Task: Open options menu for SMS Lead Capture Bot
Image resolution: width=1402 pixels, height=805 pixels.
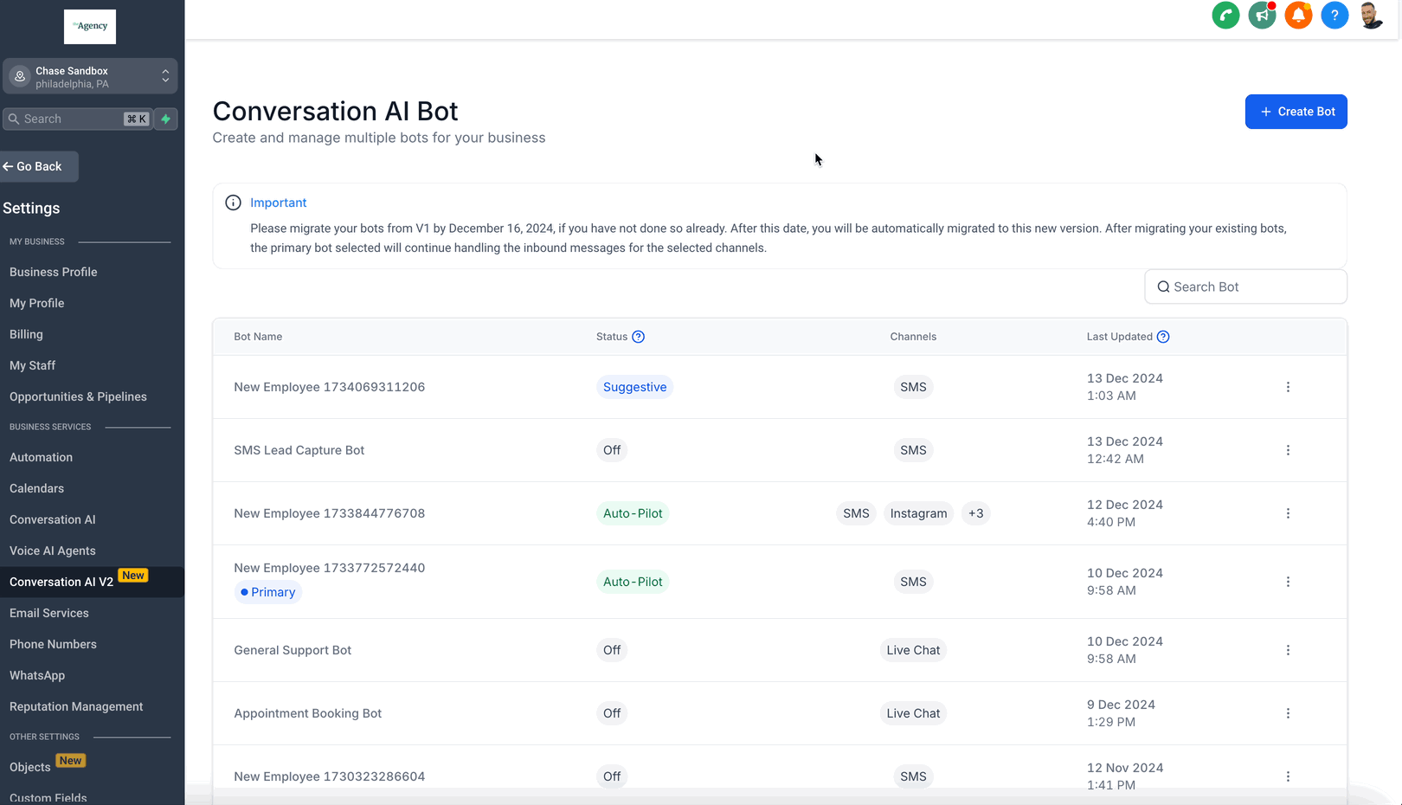Action: (x=1288, y=450)
